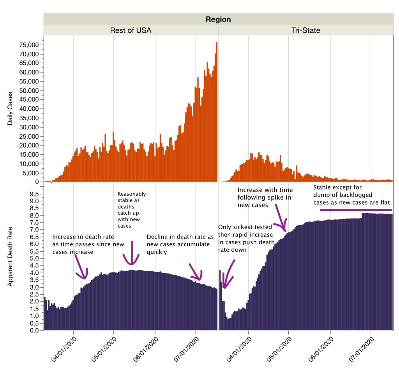
Task: Select the "Rest of USA" panel header
Action: click(131, 30)
